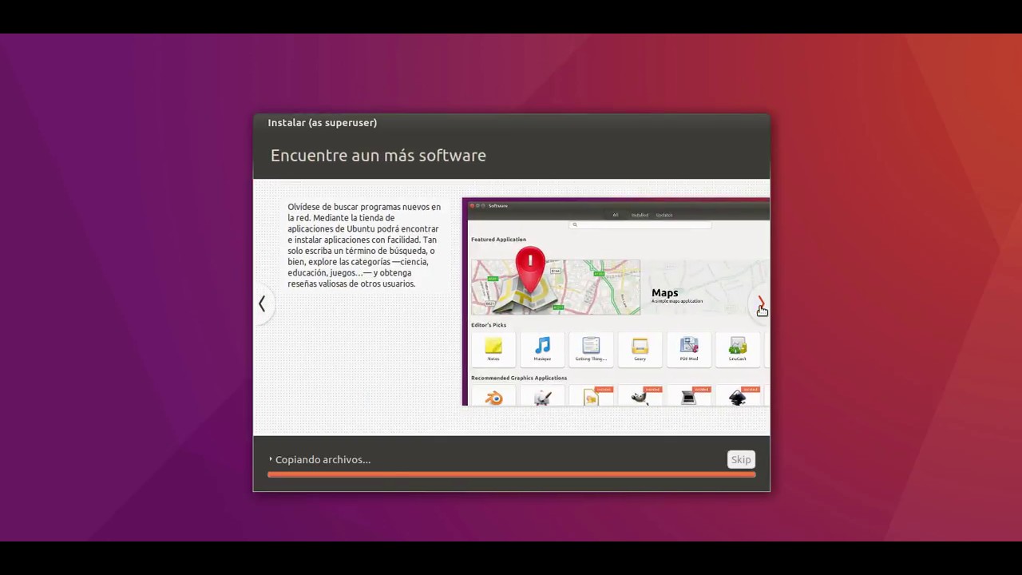1022x575 pixels.
Task: Select the GIMP app icon
Action: click(640, 397)
